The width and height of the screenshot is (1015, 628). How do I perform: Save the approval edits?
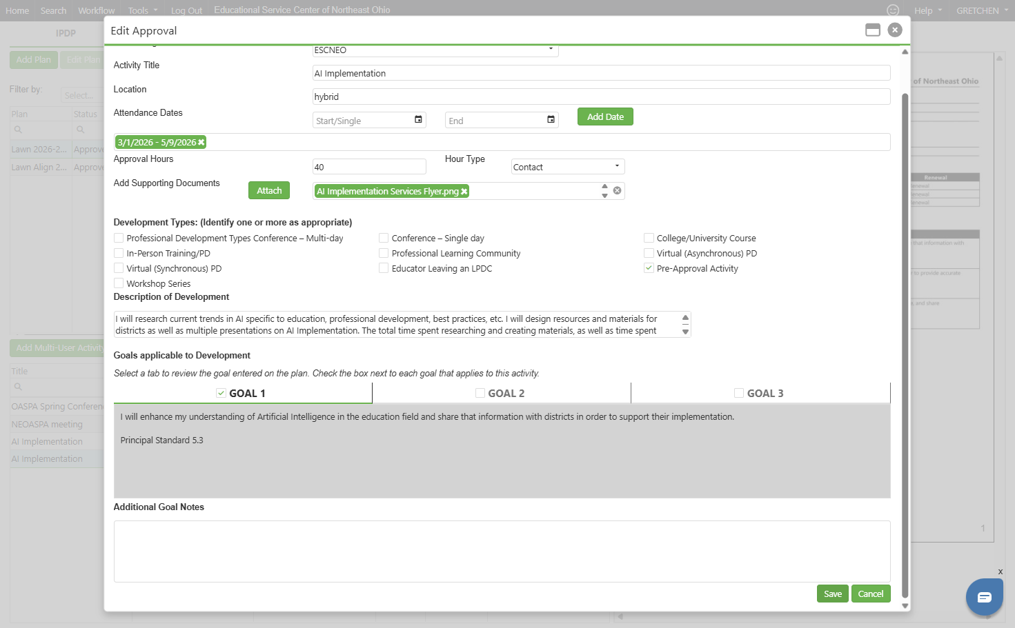[x=833, y=594]
